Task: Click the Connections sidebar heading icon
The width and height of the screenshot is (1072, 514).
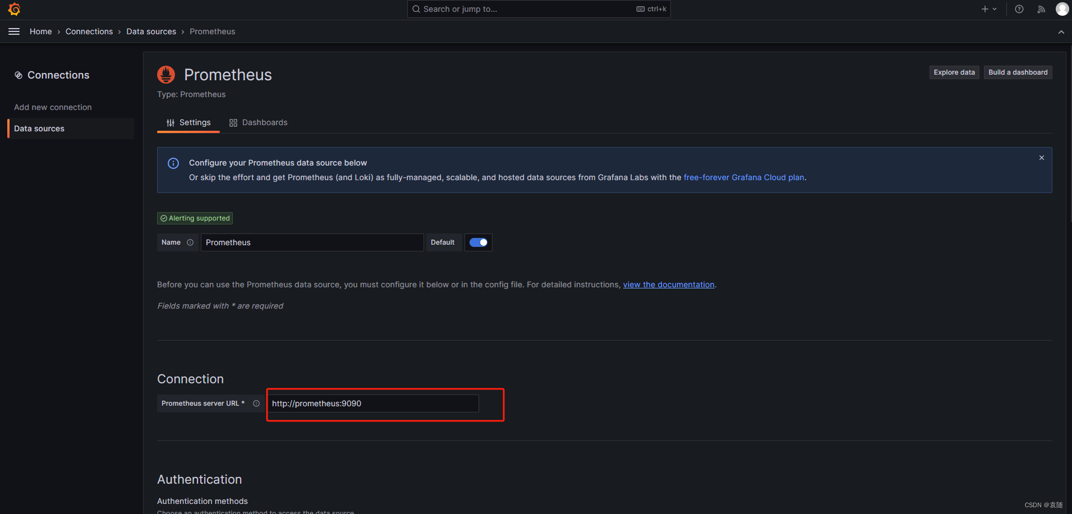Action: 19,75
